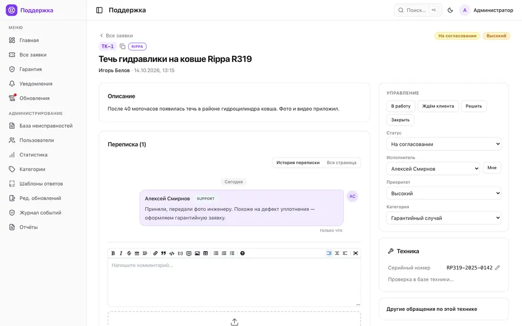The image size is (522, 326).
Task: Insert numbered list in editor
Action: [x=223, y=253]
